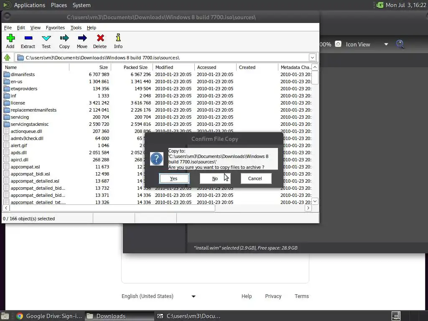The image size is (428, 321).
Task: Select alert.gif file icon
Action: tap(7, 145)
